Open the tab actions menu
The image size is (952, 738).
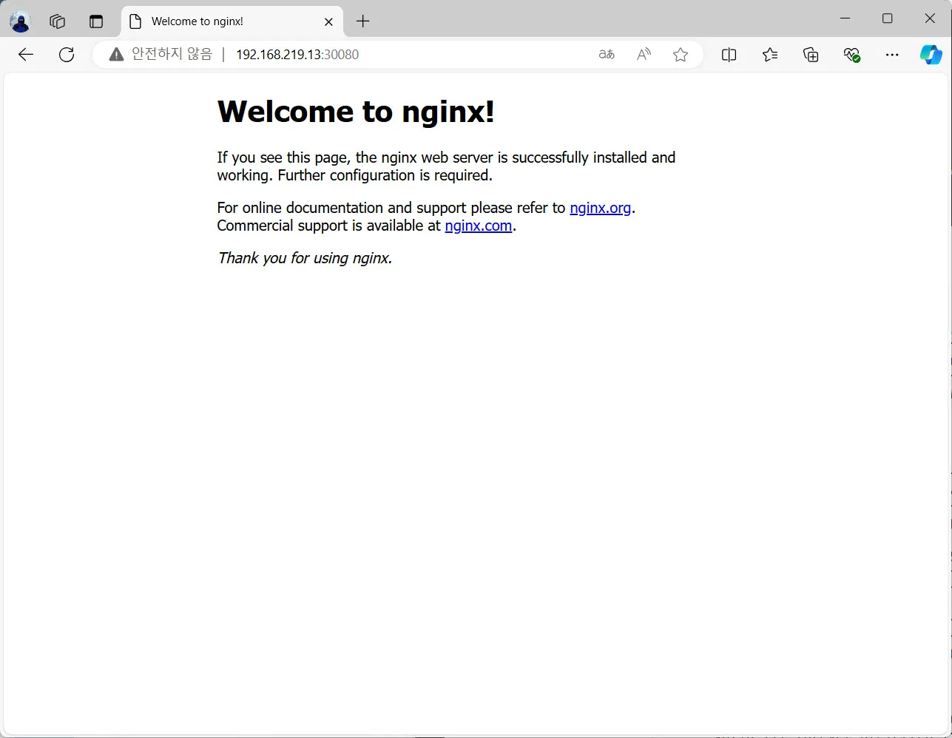pyautogui.click(x=96, y=21)
